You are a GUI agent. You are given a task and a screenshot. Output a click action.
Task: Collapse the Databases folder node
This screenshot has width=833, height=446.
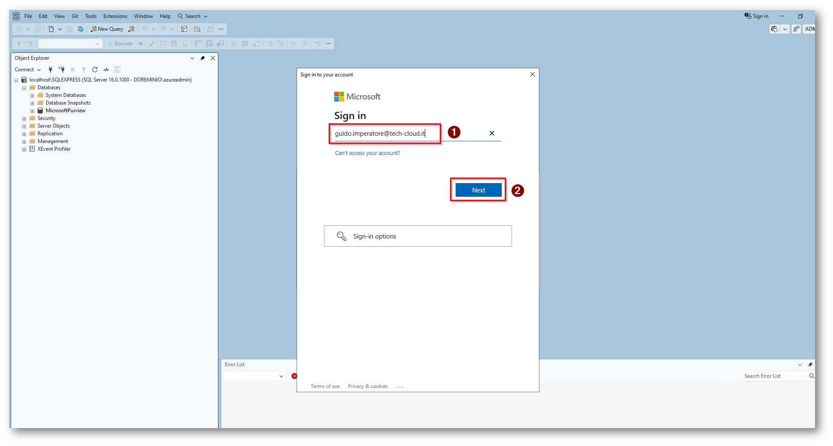[24, 88]
